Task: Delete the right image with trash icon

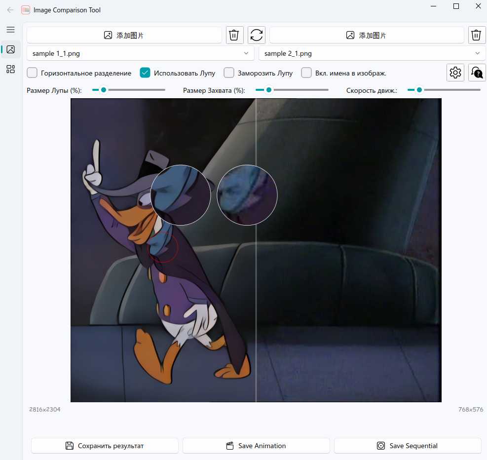Action: [x=477, y=35]
